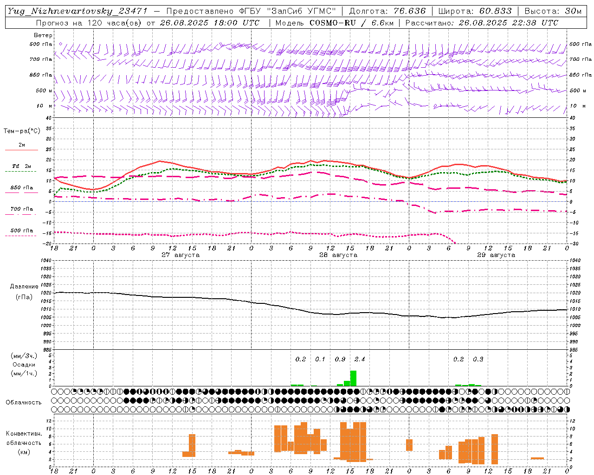
Task: Click the 27 августа date label
Action: (181, 255)
